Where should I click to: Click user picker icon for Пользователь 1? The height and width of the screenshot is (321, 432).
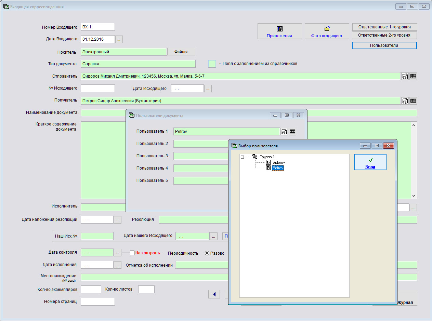284,132
